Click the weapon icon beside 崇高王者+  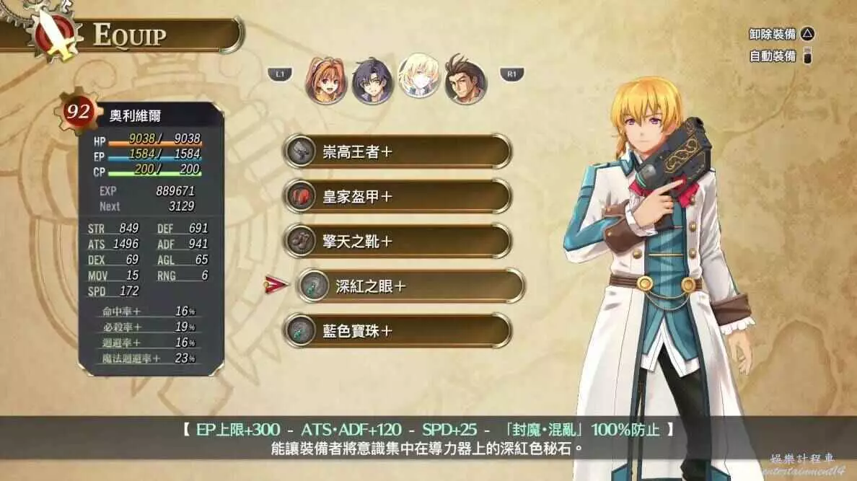point(299,151)
